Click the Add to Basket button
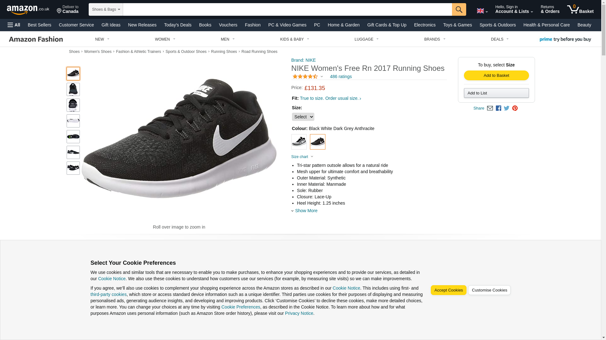The height and width of the screenshot is (340, 606). pos(496,76)
